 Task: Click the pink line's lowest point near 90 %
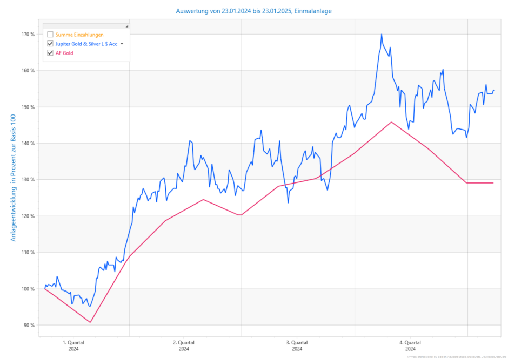point(90,322)
